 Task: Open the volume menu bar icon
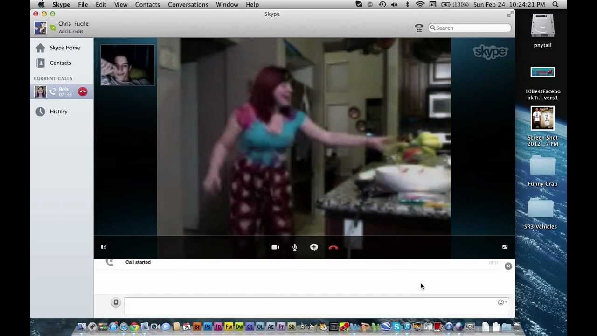pos(394,4)
